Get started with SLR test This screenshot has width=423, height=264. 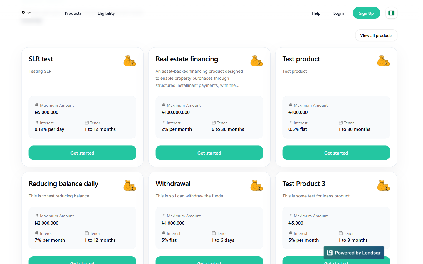pos(83,153)
